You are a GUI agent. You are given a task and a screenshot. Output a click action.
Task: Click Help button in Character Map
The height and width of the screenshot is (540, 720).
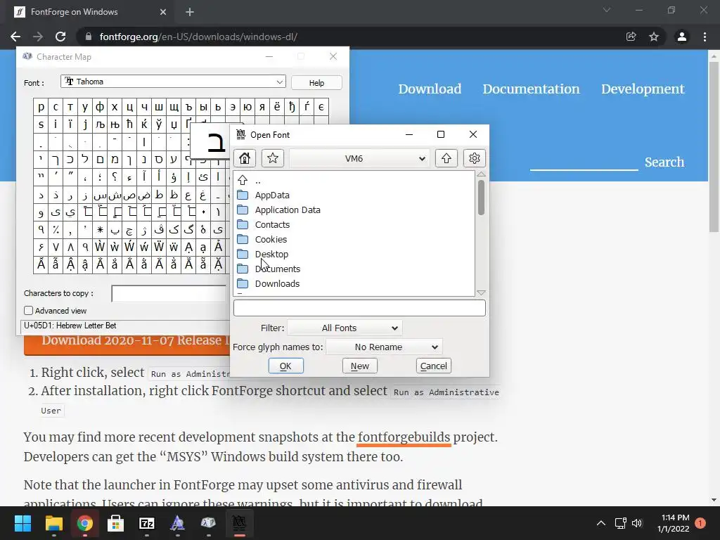[316, 83]
